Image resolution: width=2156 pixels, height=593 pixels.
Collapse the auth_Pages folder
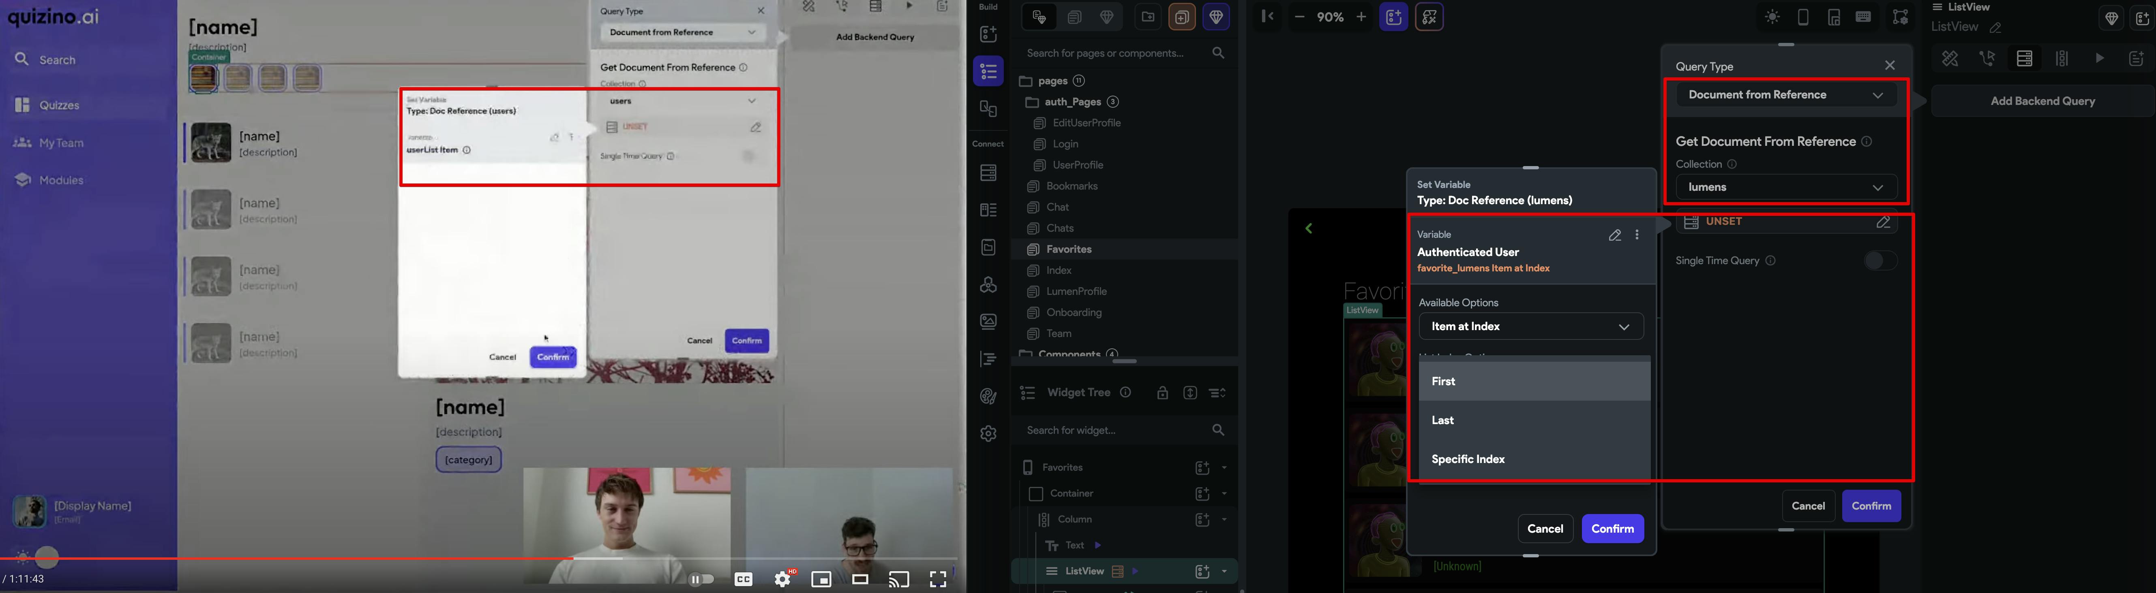(x=1032, y=102)
